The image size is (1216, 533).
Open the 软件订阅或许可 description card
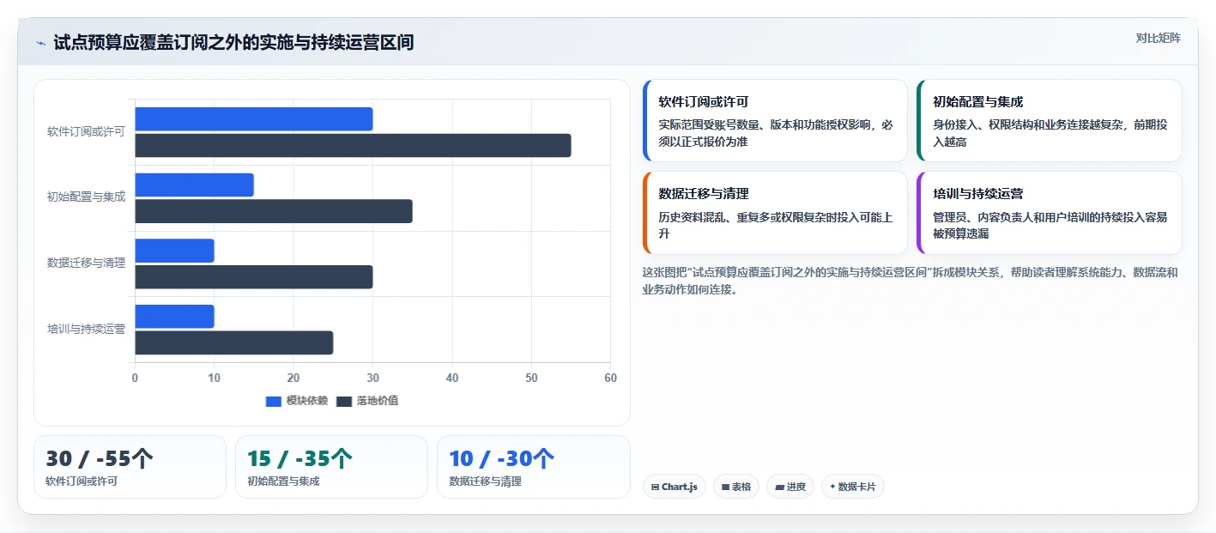[x=775, y=121]
